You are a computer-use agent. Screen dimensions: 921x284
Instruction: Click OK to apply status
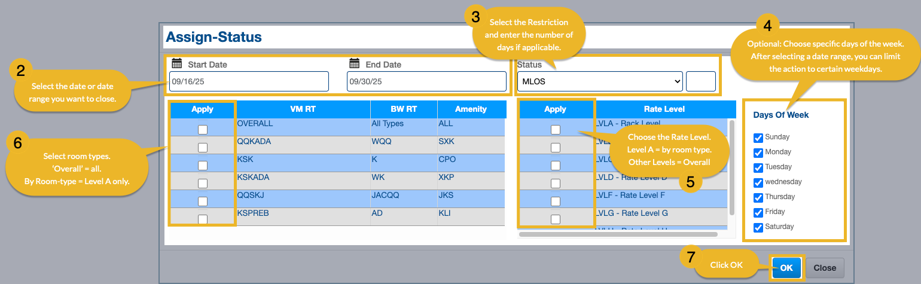click(x=786, y=268)
